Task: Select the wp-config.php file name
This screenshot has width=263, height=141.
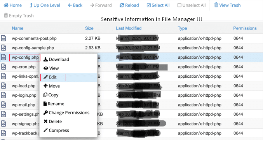Action: pos(25,57)
